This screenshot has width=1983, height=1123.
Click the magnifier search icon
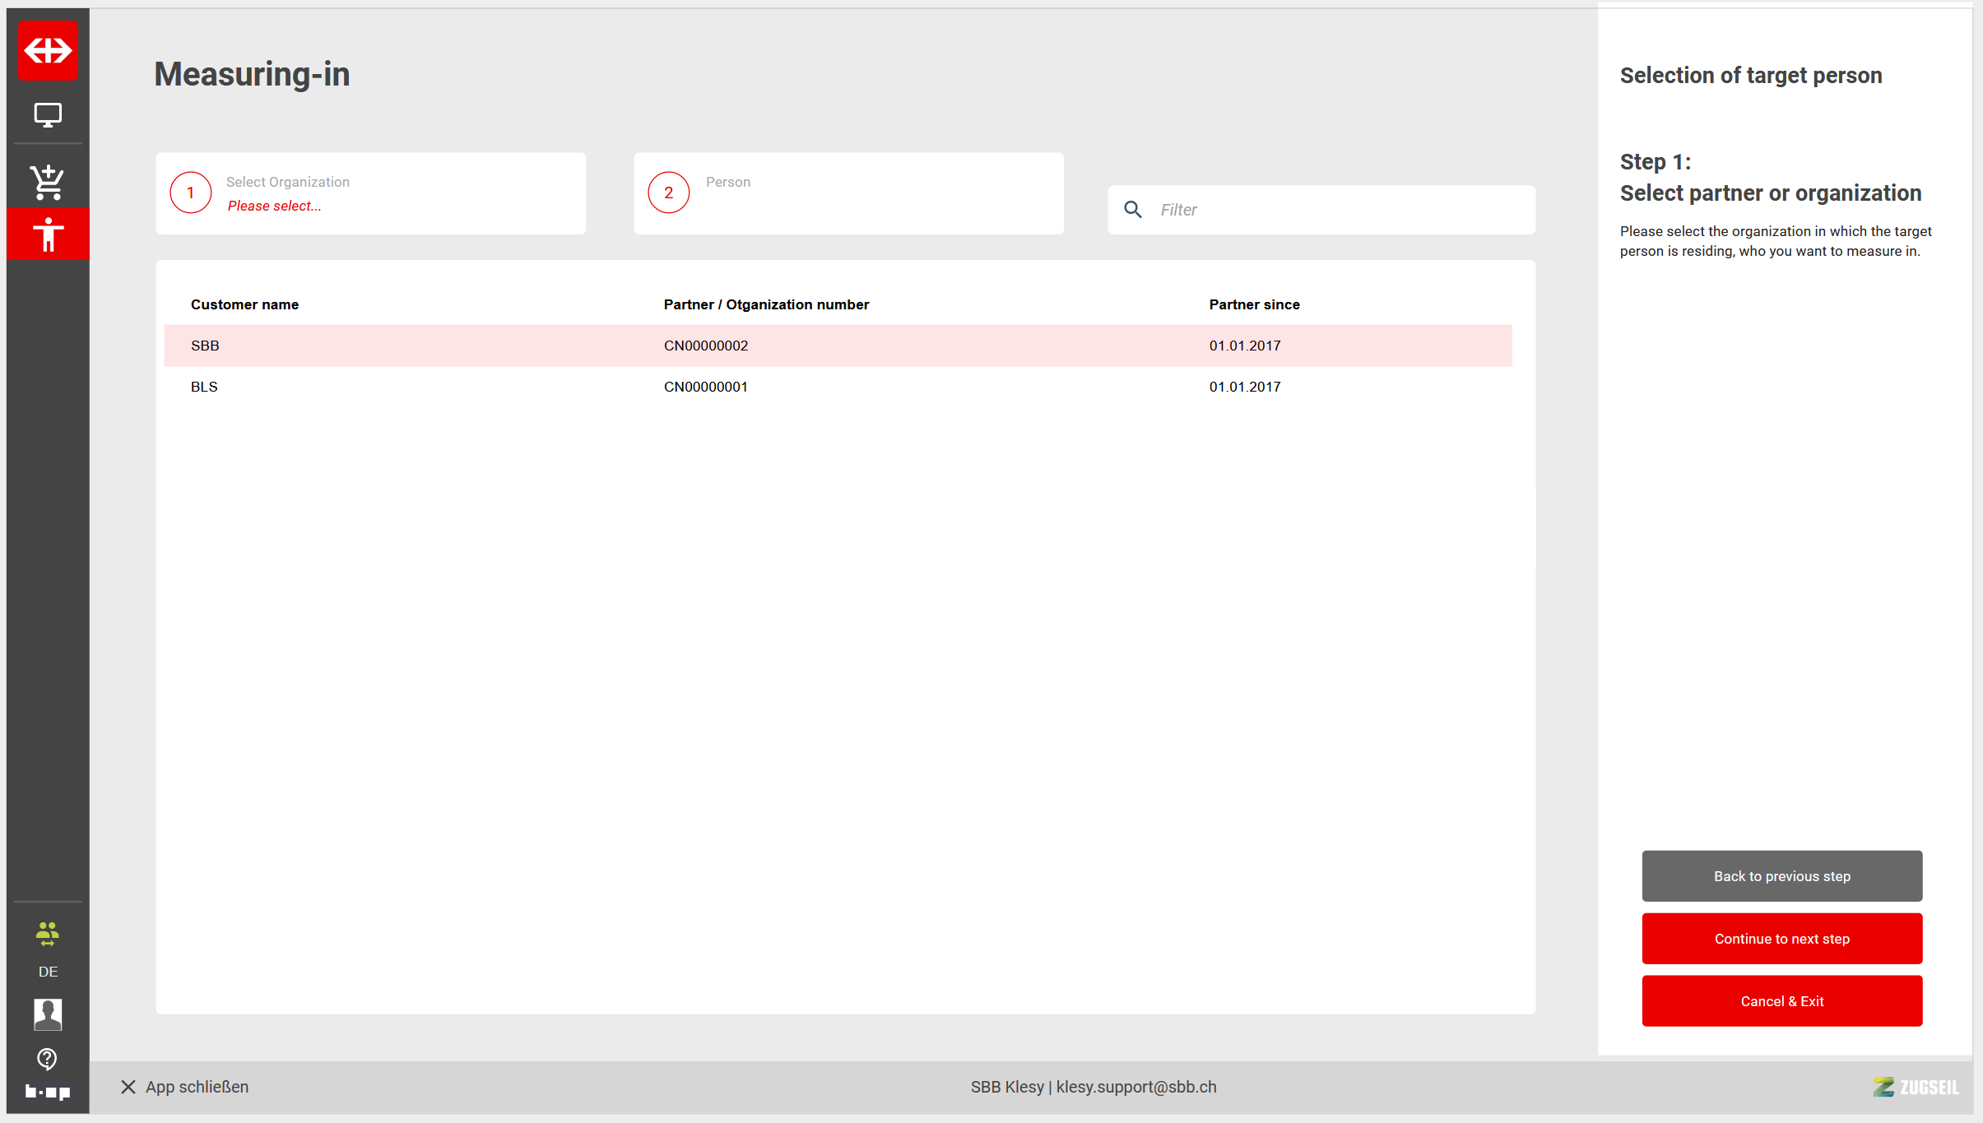click(x=1133, y=210)
